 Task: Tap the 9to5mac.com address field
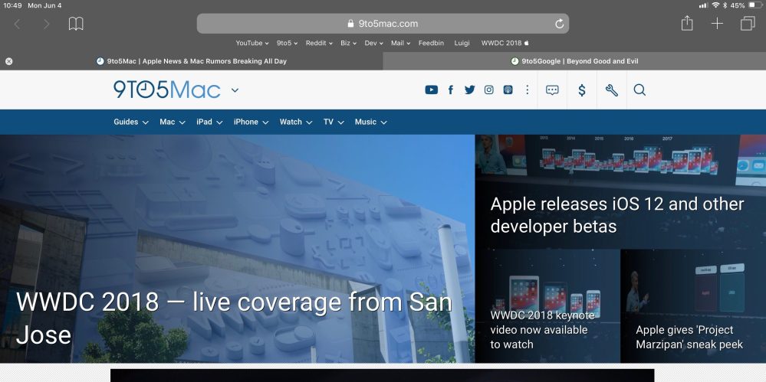click(383, 24)
